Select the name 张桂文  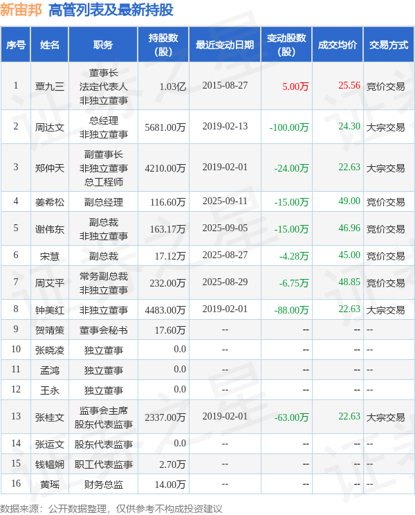pyautogui.click(x=50, y=417)
